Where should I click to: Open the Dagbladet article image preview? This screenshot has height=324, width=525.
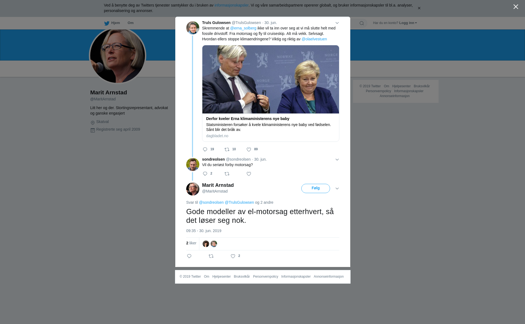[x=271, y=79]
